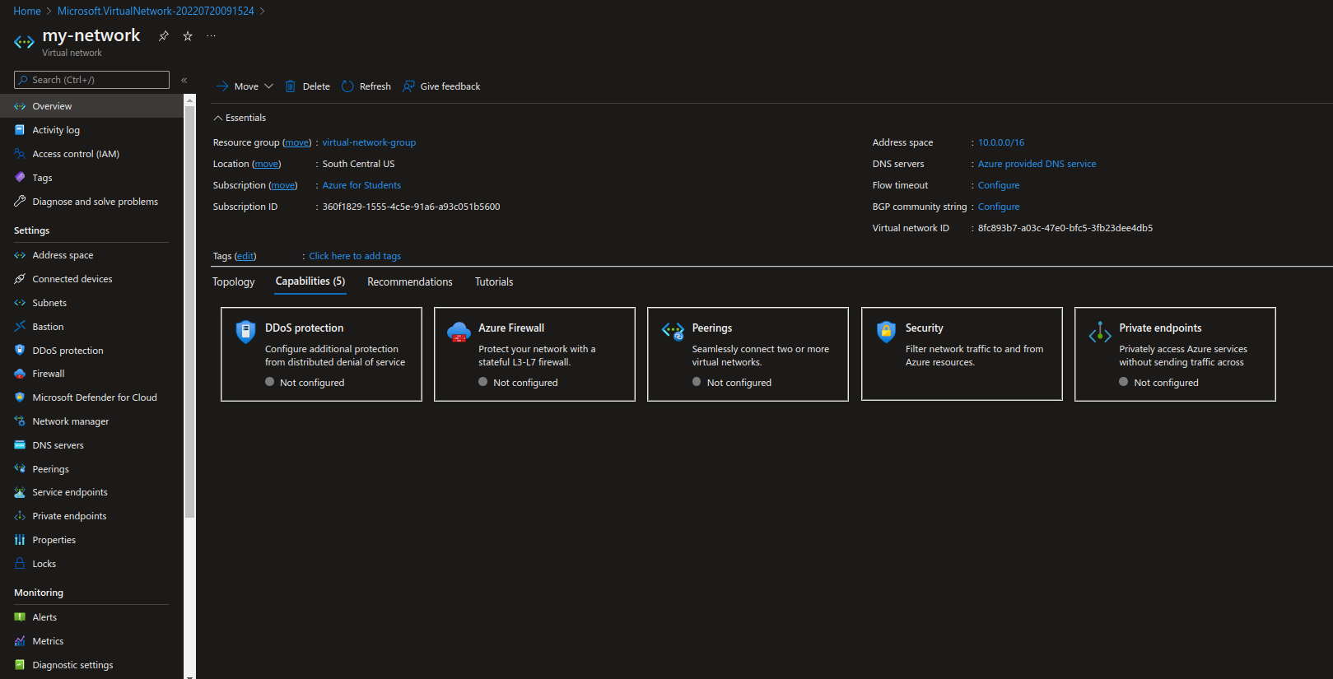Click Configure next to BGP community string
Image resolution: width=1333 pixels, height=679 pixels.
pyautogui.click(x=999, y=207)
